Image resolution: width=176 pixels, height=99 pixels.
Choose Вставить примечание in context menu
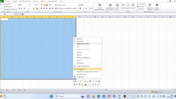(x=87, y=66)
